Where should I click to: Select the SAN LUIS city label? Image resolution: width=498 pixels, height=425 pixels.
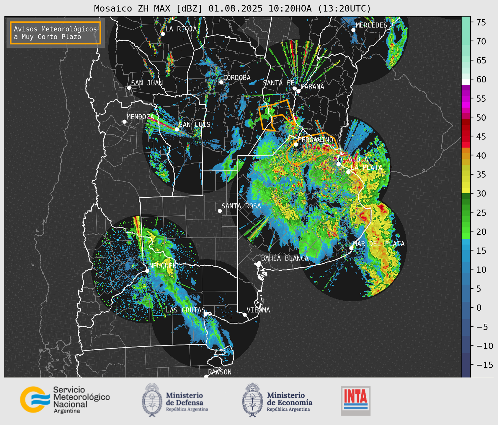[x=195, y=124]
